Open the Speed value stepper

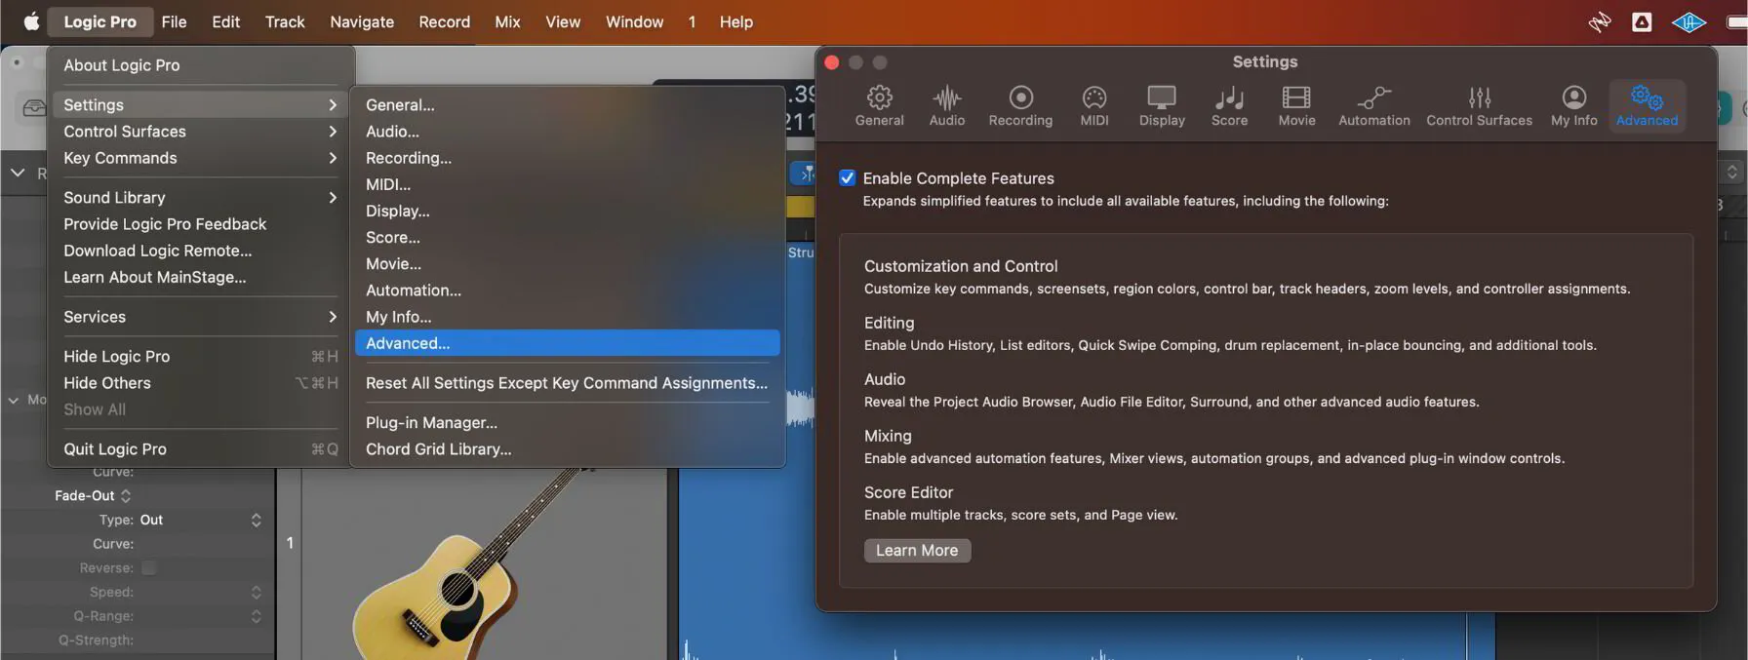click(256, 592)
